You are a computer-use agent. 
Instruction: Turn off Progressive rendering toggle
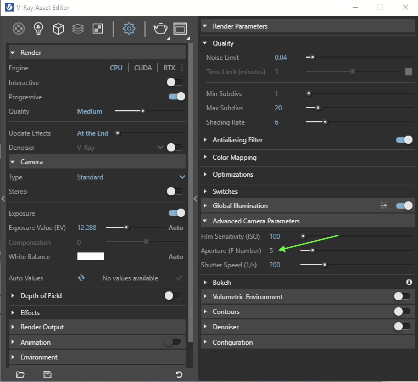click(x=177, y=97)
